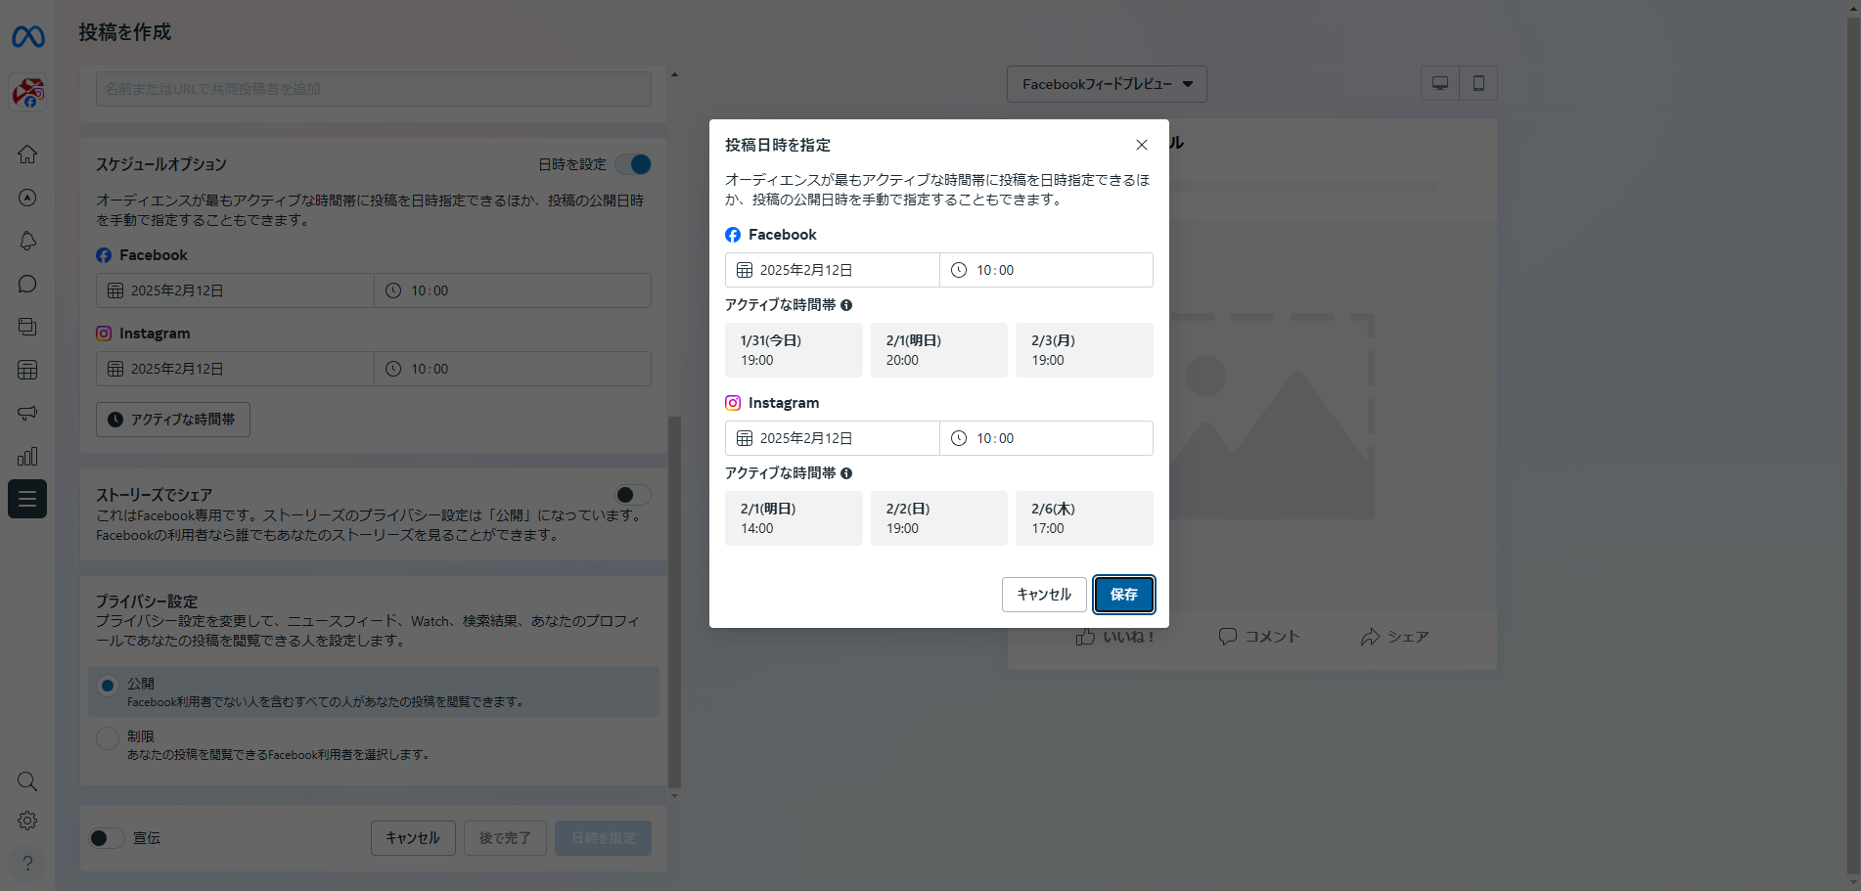Open the settings gear icon in sidebar
The height and width of the screenshot is (891, 1861).
click(27, 821)
